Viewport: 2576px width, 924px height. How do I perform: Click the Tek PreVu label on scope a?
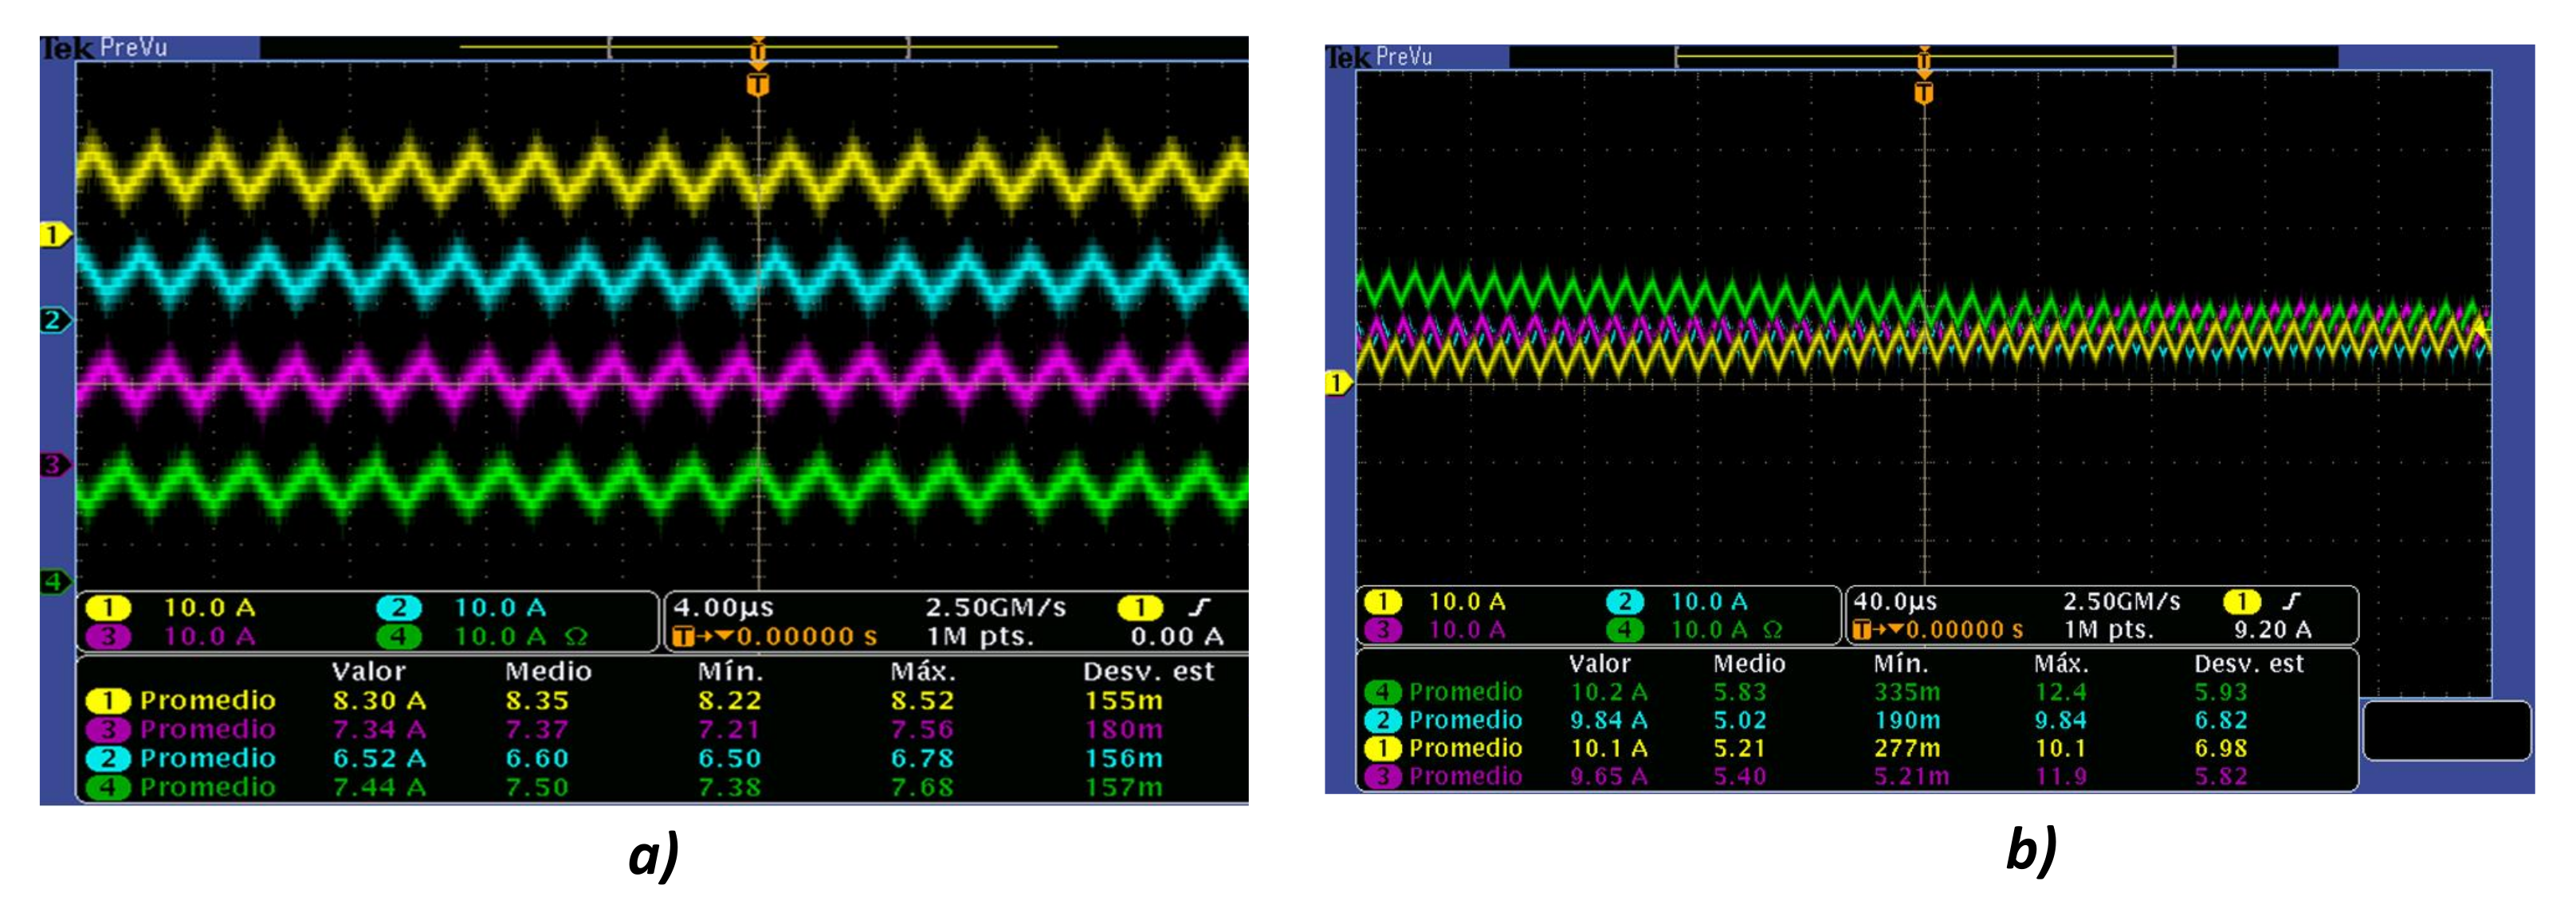pos(104,47)
